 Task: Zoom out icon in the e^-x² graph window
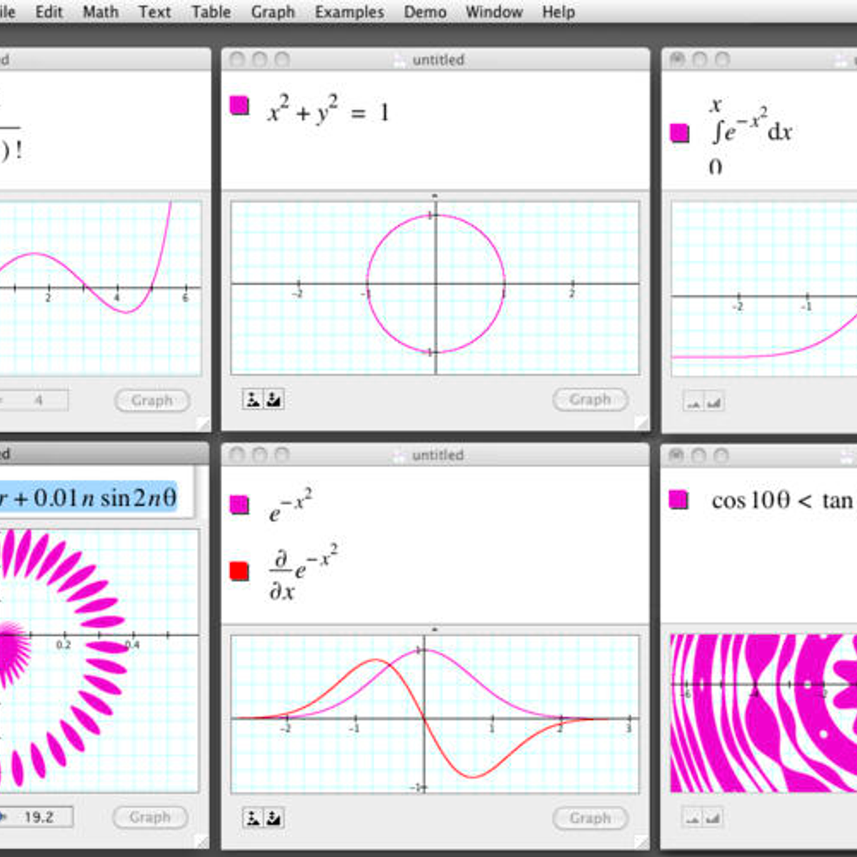pyautogui.click(x=253, y=818)
